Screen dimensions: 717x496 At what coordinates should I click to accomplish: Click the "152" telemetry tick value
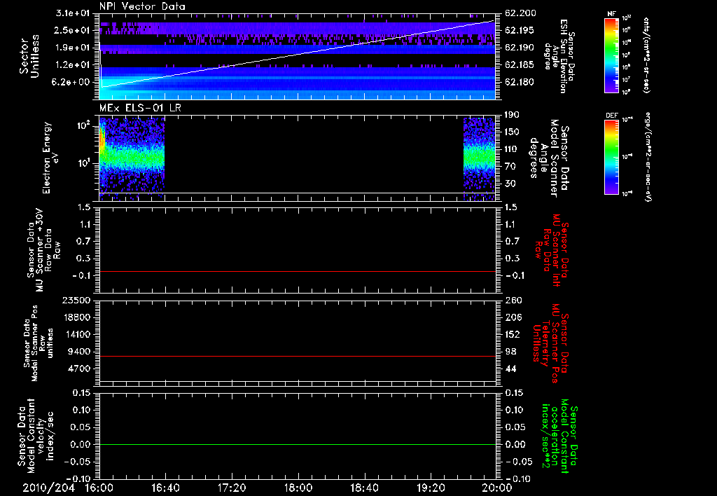point(512,334)
